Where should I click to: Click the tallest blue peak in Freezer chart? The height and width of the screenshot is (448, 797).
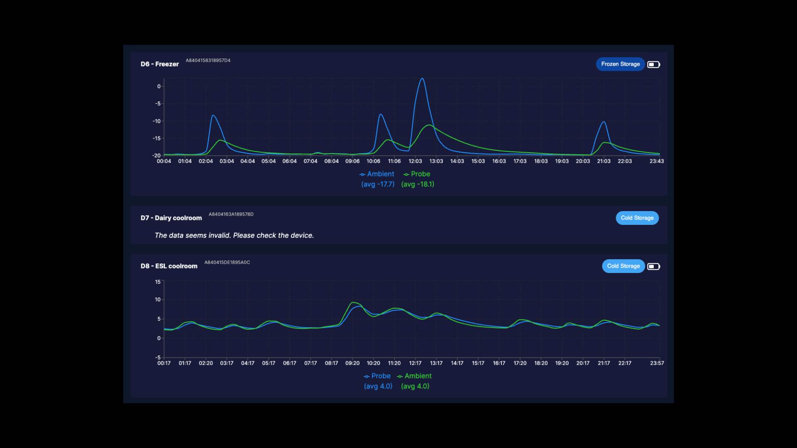(x=422, y=79)
